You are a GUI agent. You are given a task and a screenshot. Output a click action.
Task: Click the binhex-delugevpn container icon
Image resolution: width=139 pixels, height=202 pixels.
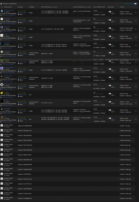(2, 11)
